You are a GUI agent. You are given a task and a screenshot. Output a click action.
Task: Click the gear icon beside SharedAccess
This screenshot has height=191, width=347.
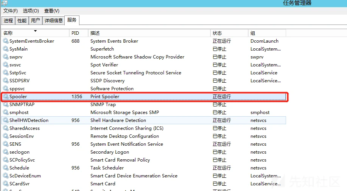point(6,128)
